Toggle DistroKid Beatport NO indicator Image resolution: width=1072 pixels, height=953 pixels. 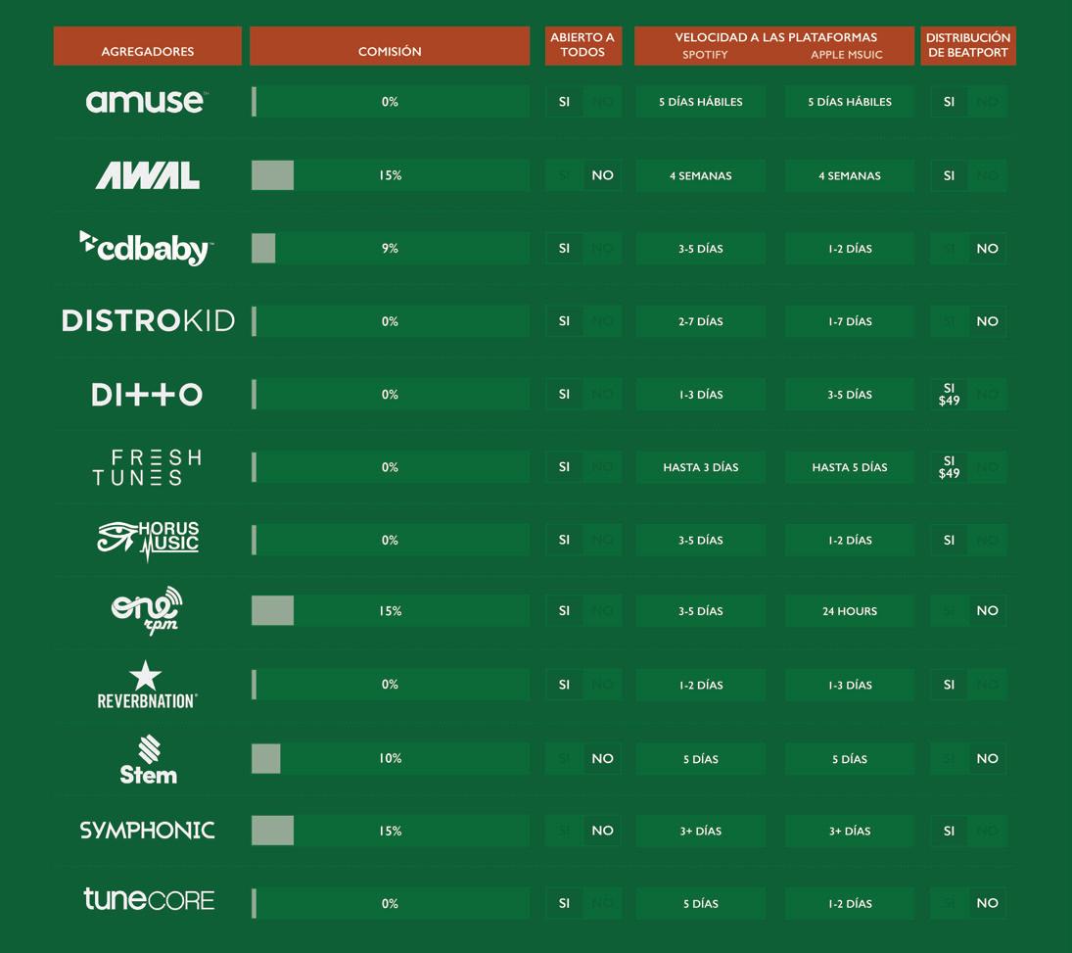(x=987, y=321)
